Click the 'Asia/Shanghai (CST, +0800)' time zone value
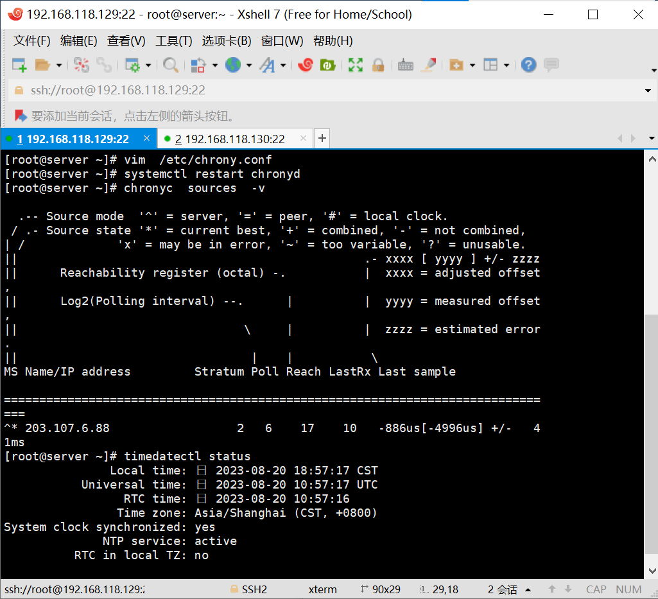Screen dimensions: 658x599 point(286,513)
